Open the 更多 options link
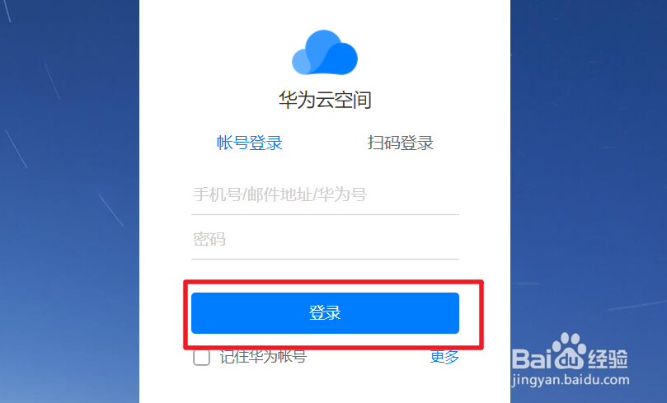This screenshot has width=667, height=403. (x=444, y=357)
